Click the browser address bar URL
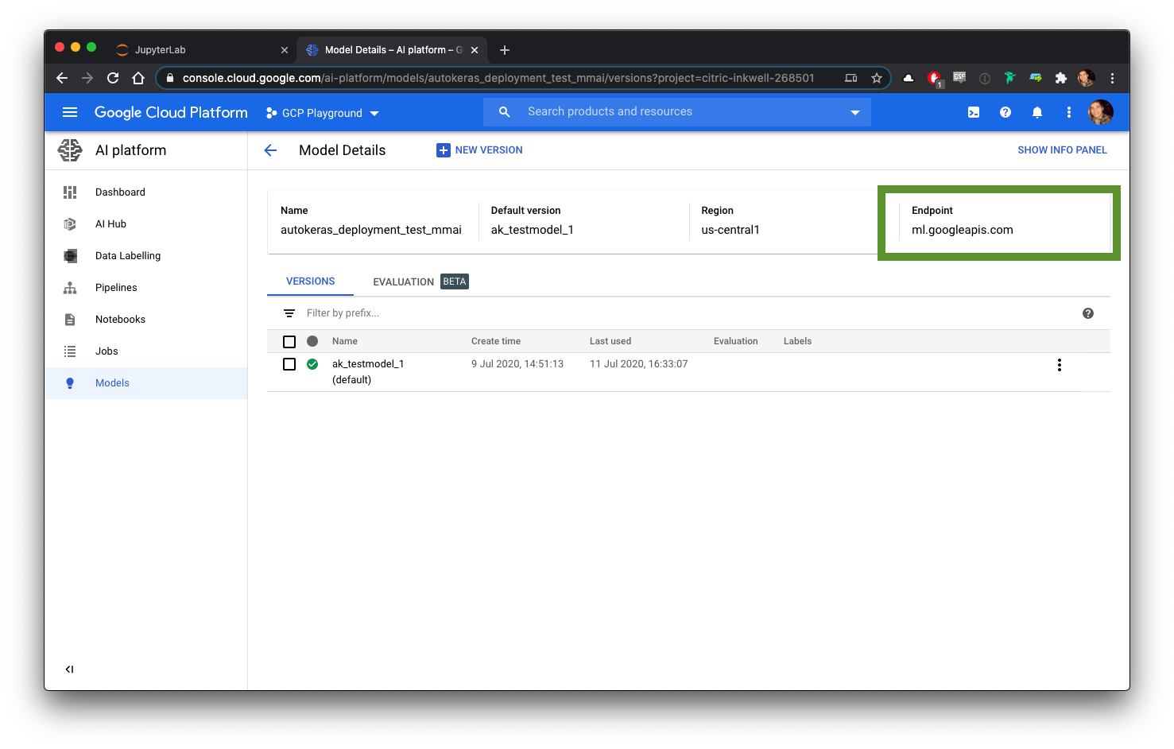1174x749 pixels. (498, 78)
